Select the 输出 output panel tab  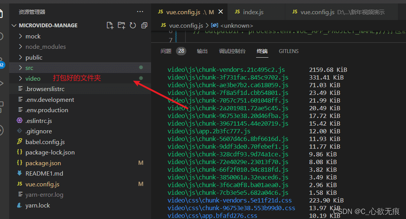[202, 51]
